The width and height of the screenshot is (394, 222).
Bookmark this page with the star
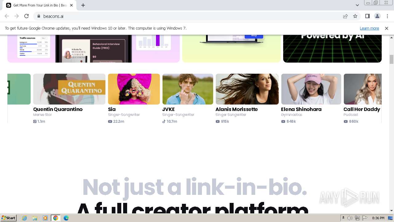point(355,16)
